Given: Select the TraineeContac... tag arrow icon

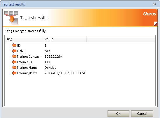Looking at the screenshot, I should coord(14,57).
